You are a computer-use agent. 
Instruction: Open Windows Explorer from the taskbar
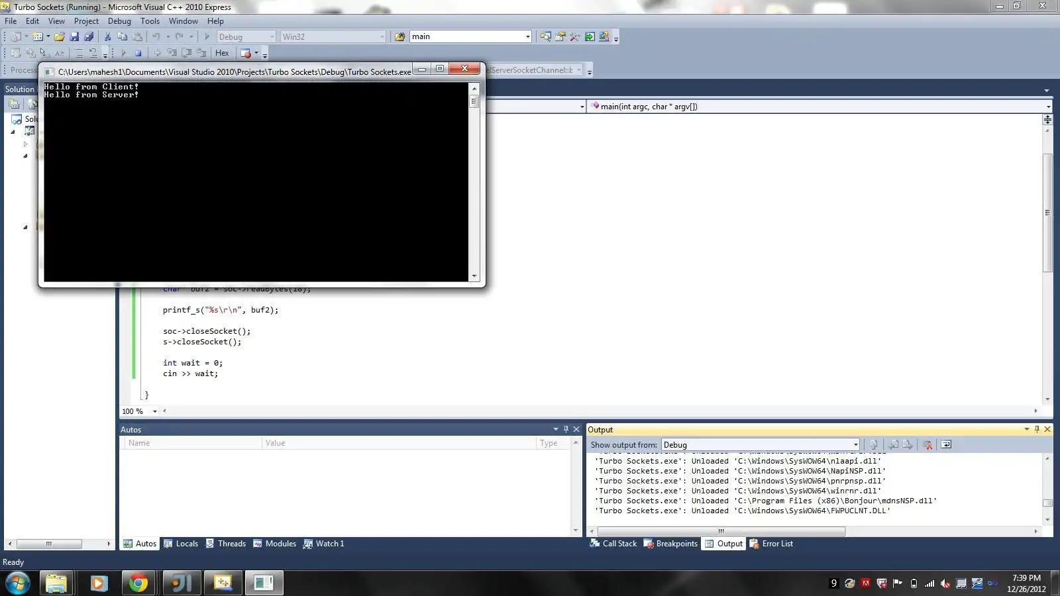pos(56,583)
